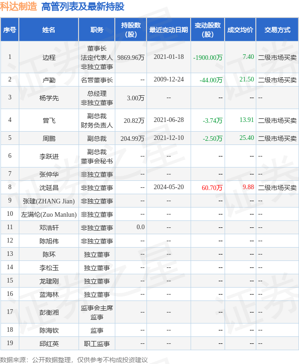Screen dimensions: 299x364
Task: Click the name 彭衡湘
Action: pos(49,312)
